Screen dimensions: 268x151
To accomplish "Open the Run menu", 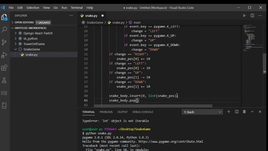I will 64,8.
